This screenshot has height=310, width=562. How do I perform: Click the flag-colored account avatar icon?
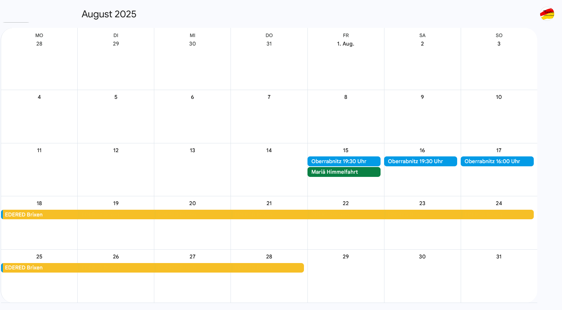[547, 14]
